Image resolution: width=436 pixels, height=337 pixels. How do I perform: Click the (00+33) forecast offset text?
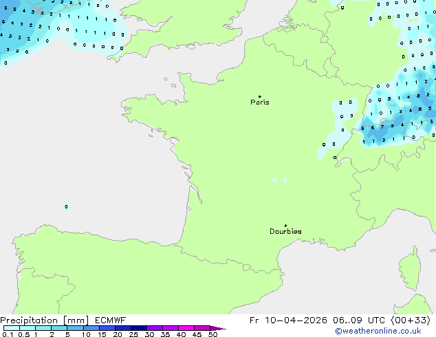(x=411, y=320)
